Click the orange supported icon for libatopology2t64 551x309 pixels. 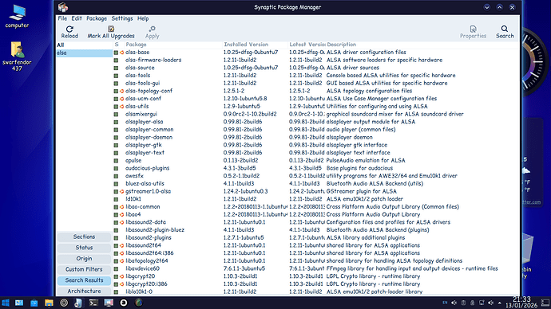point(121,261)
